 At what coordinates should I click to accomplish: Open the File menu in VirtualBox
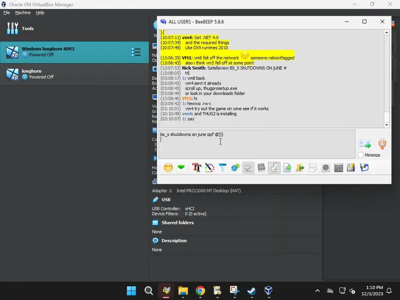point(7,12)
